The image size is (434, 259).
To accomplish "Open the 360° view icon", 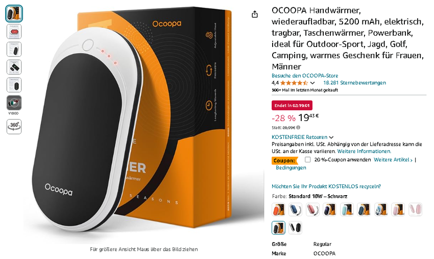I will (14, 127).
